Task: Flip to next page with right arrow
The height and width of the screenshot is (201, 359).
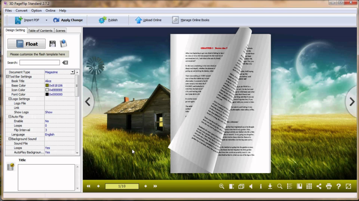Action: coord(352,102)
